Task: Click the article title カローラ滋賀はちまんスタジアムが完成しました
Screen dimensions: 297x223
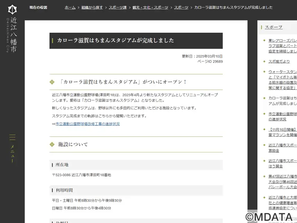Action: (x=115, y=41)
